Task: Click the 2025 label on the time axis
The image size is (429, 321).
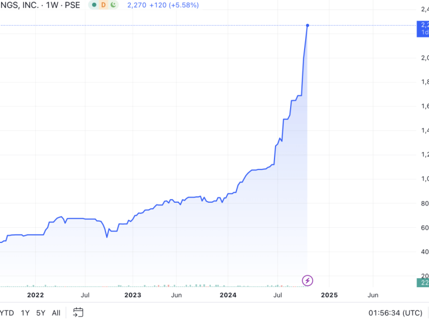Action: pos(329,294)
